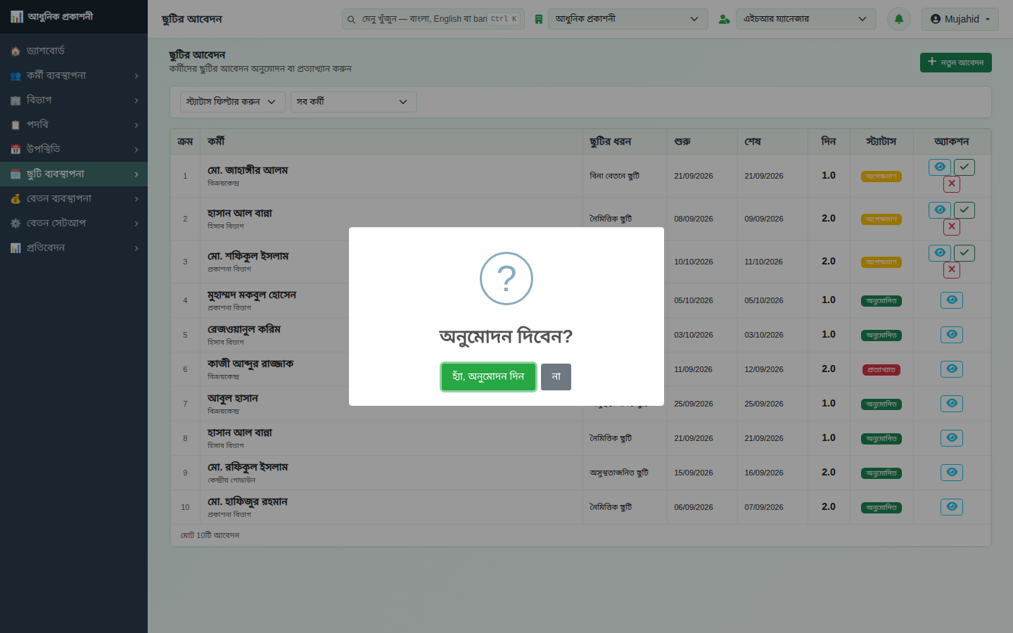Expand বেতন ব্যবস্থাপনা sidebar menu
The width and height of the screenshot is (1013, 633).
(x=74, y=198)
